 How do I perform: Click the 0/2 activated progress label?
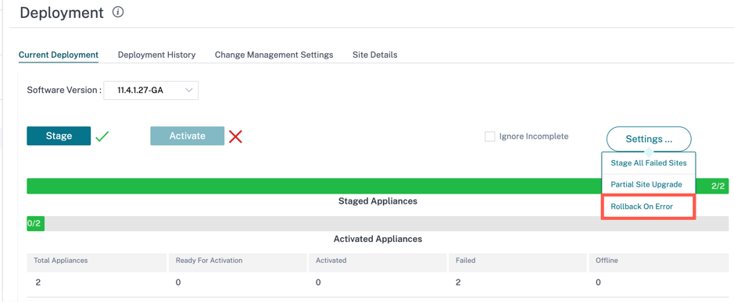tap(34, 223)
